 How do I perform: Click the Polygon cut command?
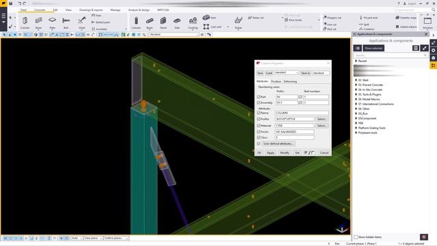[x=332, y=18]
